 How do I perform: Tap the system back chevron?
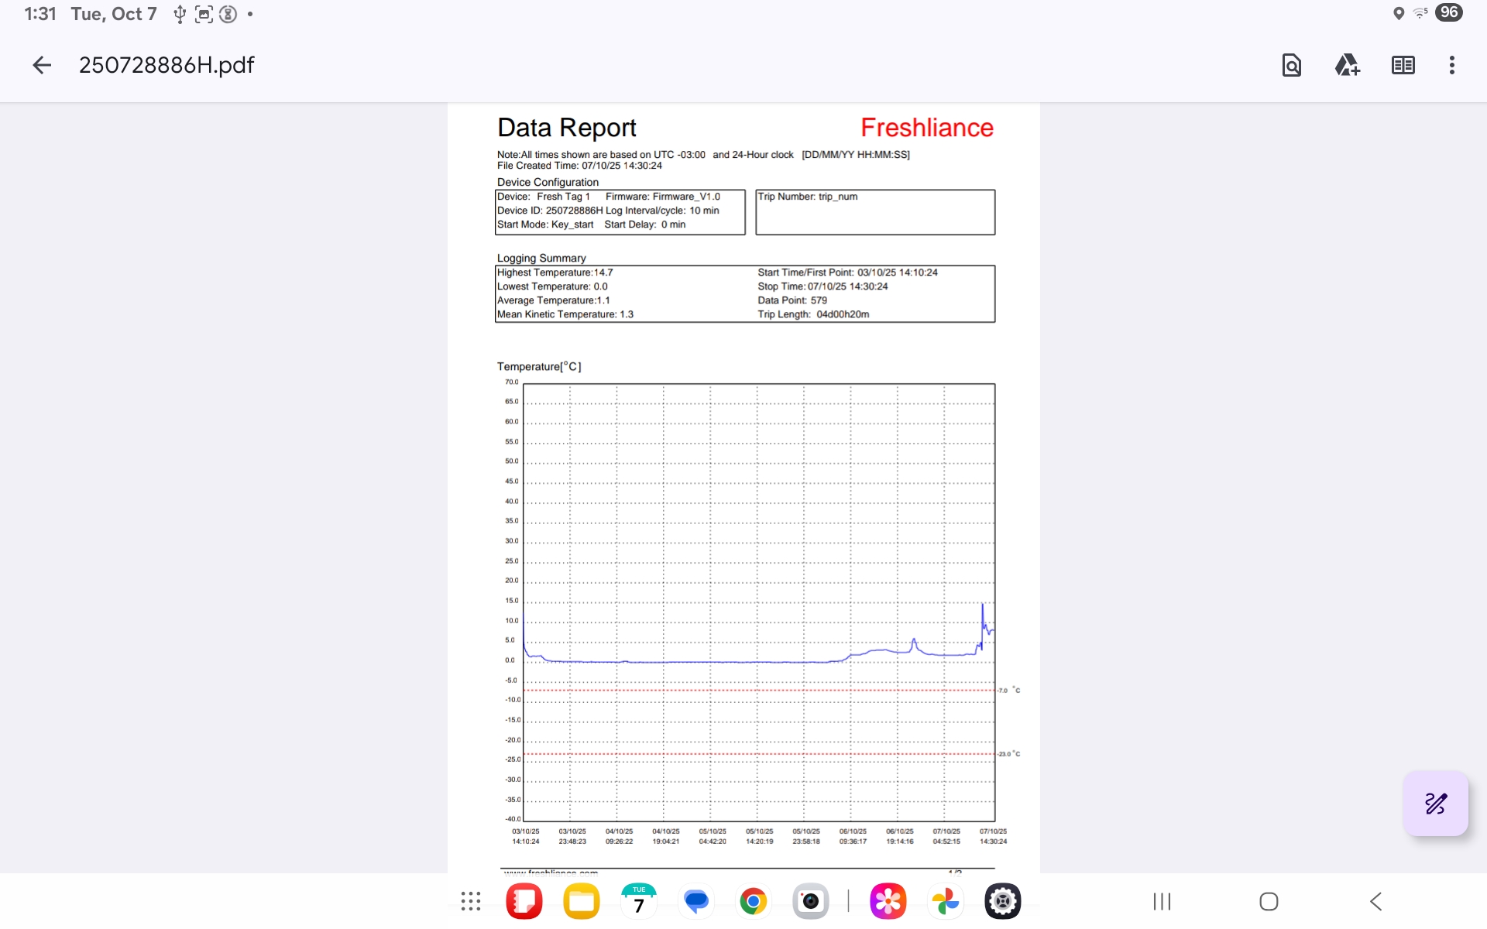point(1375,901)
